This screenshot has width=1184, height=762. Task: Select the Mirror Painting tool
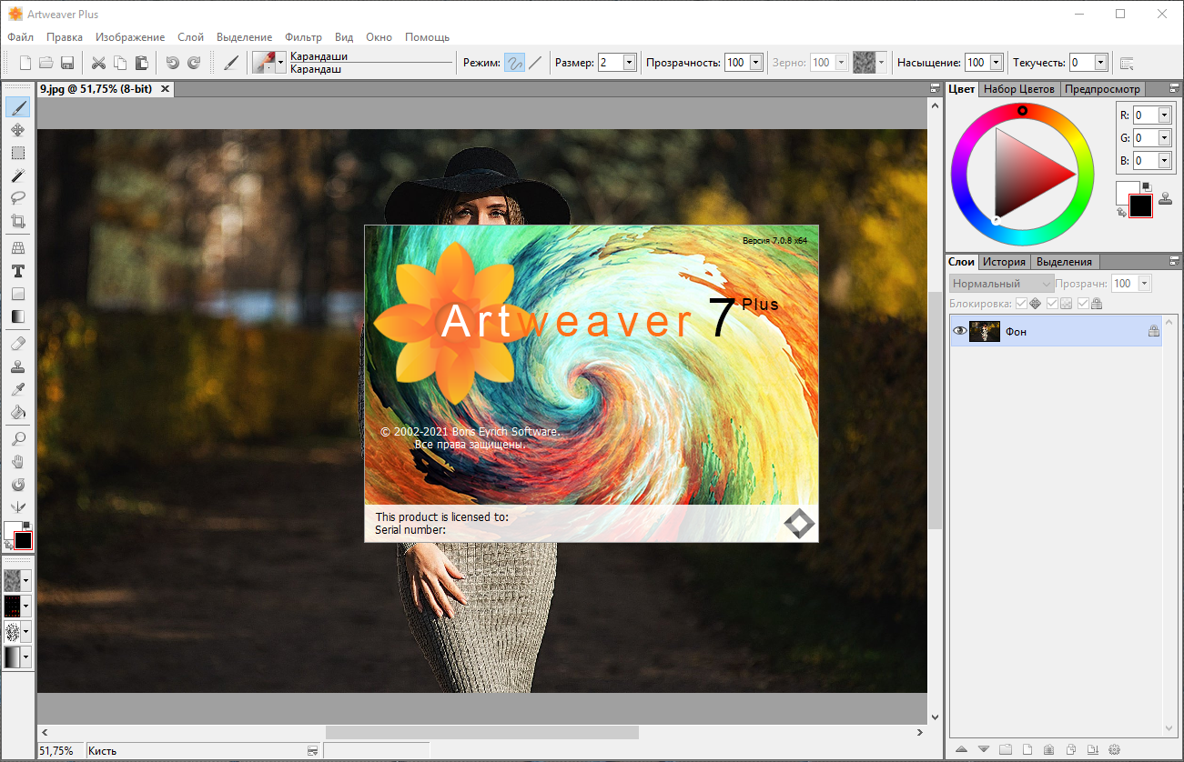click(17, 507)
